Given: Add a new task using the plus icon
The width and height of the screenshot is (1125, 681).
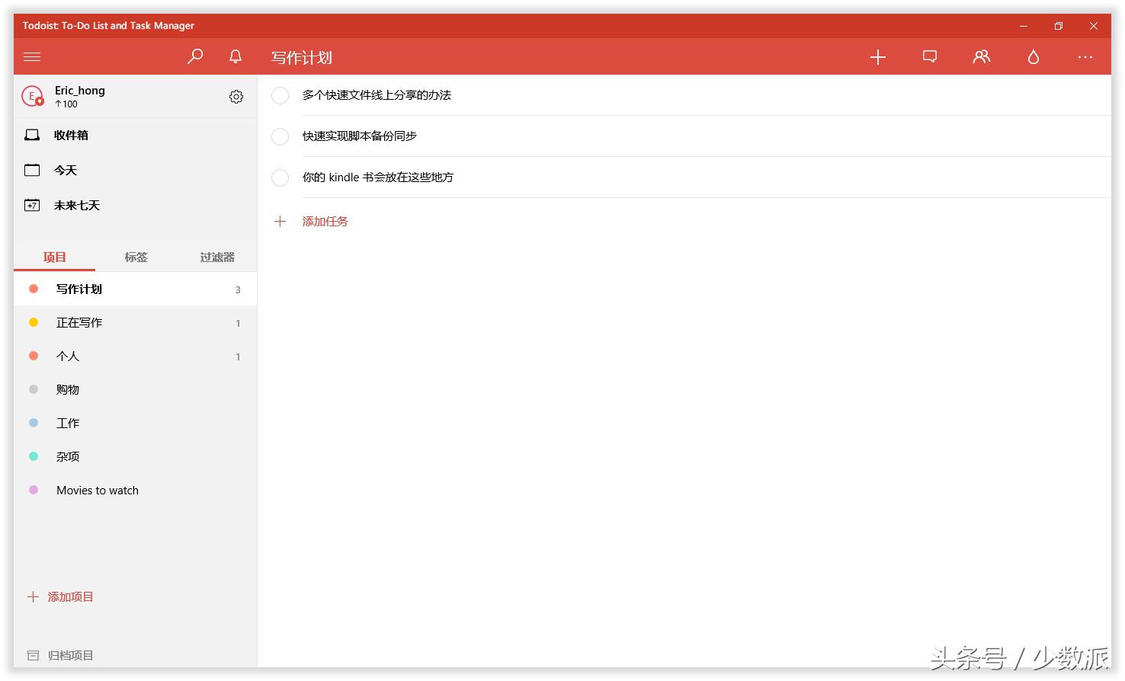Looking at the screenshot, I should coord(877,56).
